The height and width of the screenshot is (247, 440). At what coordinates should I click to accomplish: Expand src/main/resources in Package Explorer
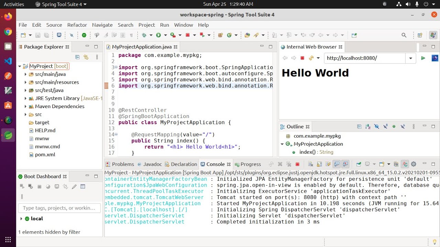point(25,82)
